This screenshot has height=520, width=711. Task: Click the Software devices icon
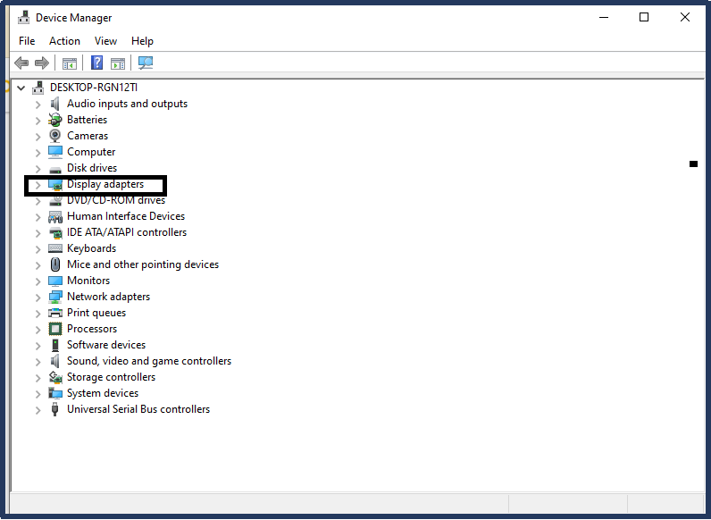coord(54,345)
